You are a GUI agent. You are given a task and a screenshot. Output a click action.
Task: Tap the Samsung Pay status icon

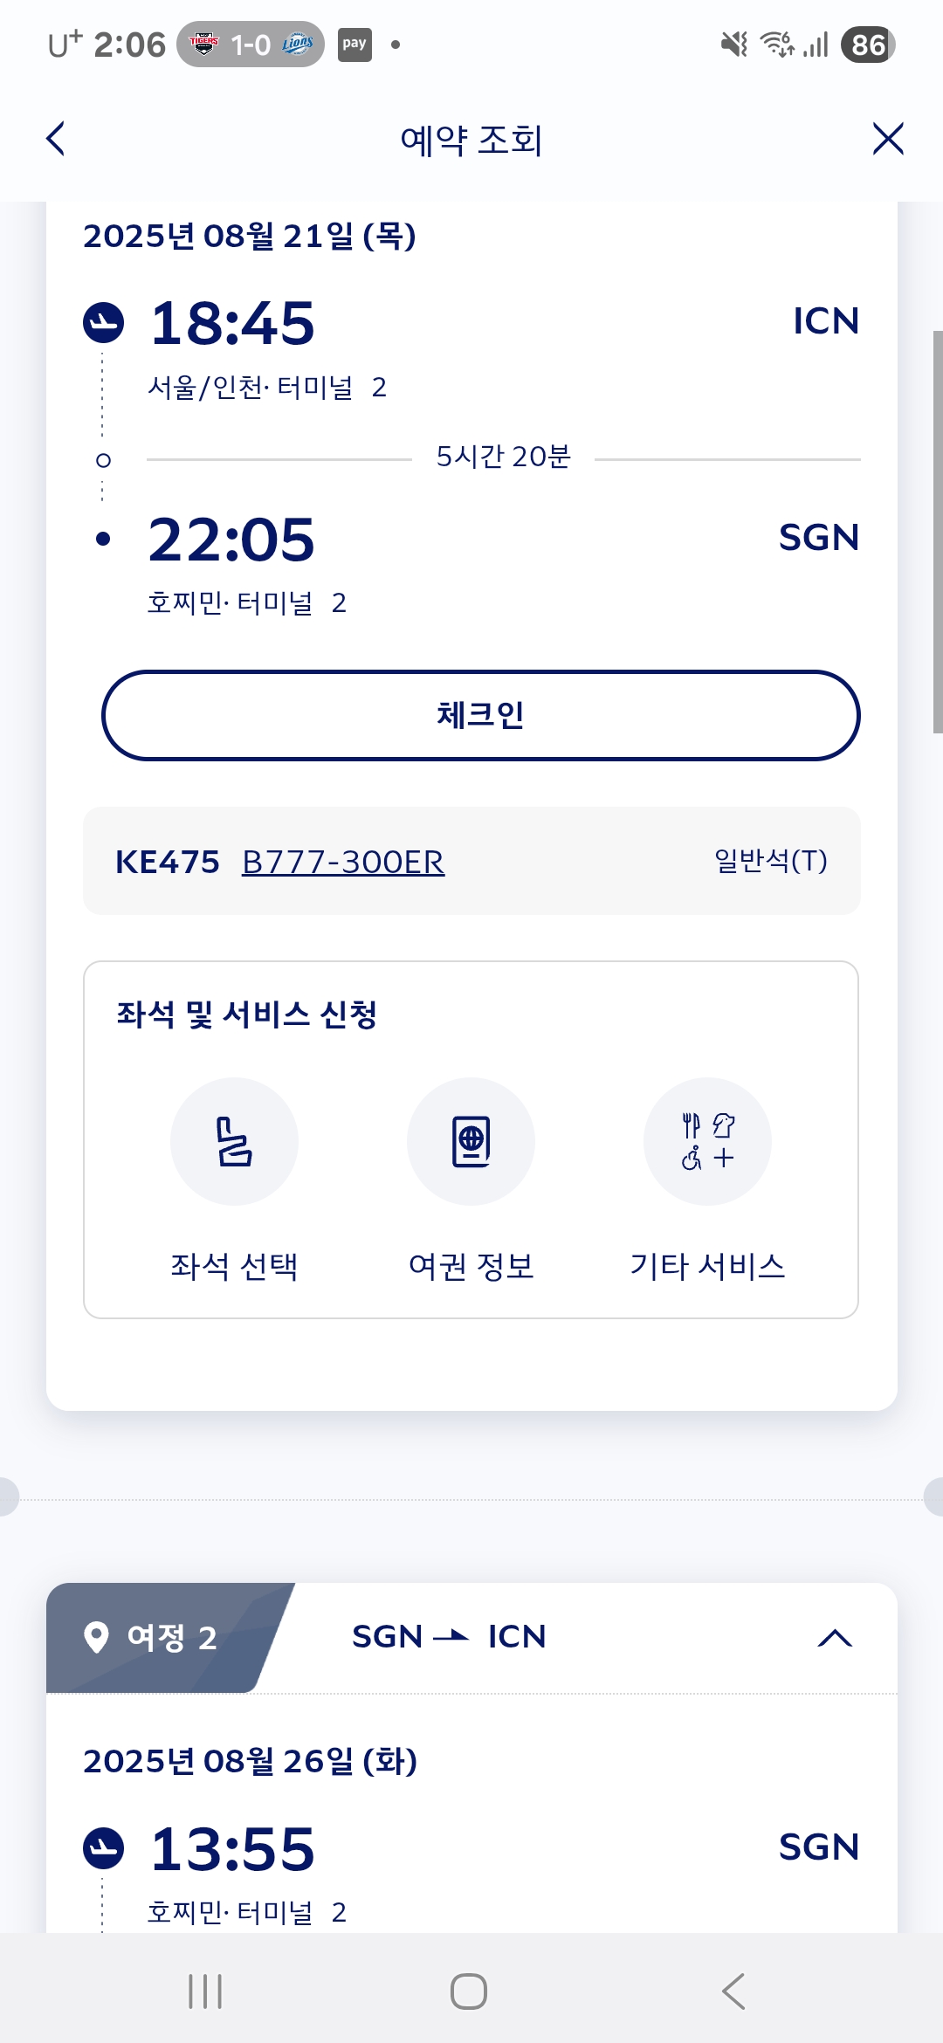[354, 45]
